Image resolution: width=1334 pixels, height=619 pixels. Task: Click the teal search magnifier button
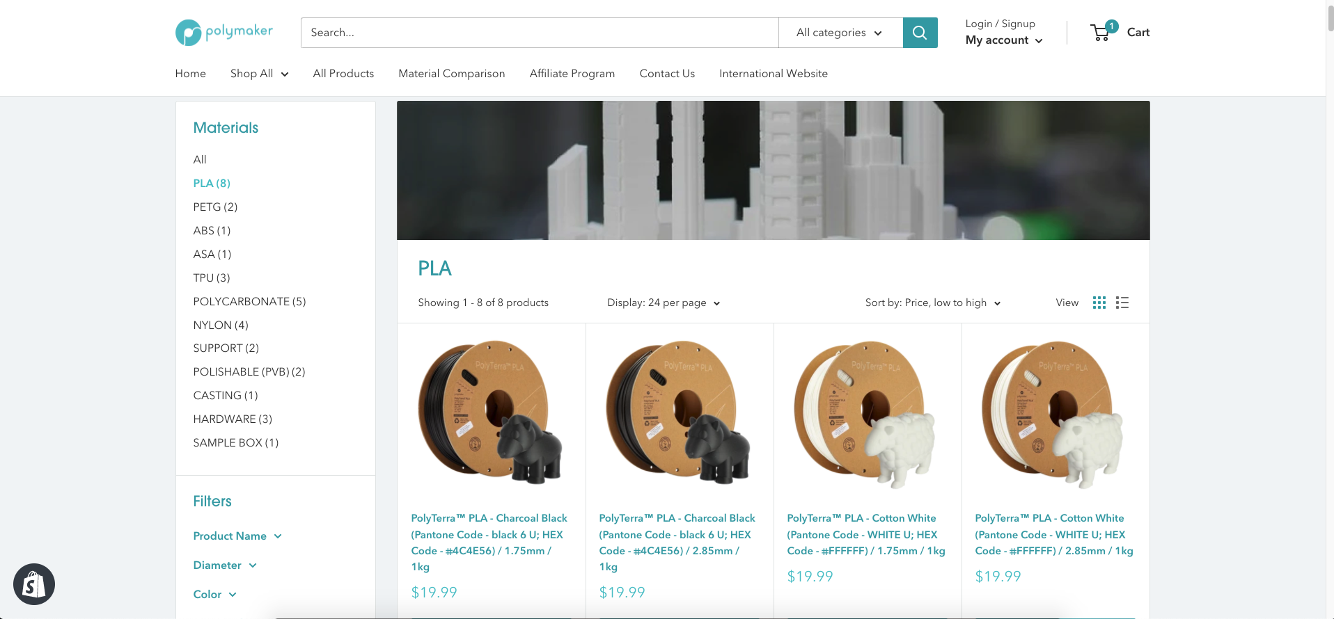tap(920, 33)
